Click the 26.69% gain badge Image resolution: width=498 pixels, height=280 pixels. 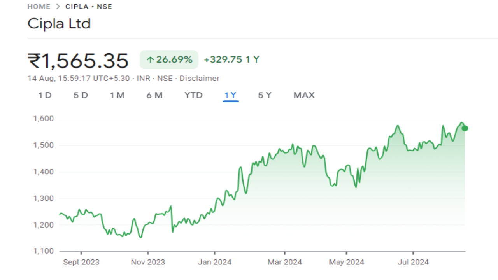click(x=169, y=59)
